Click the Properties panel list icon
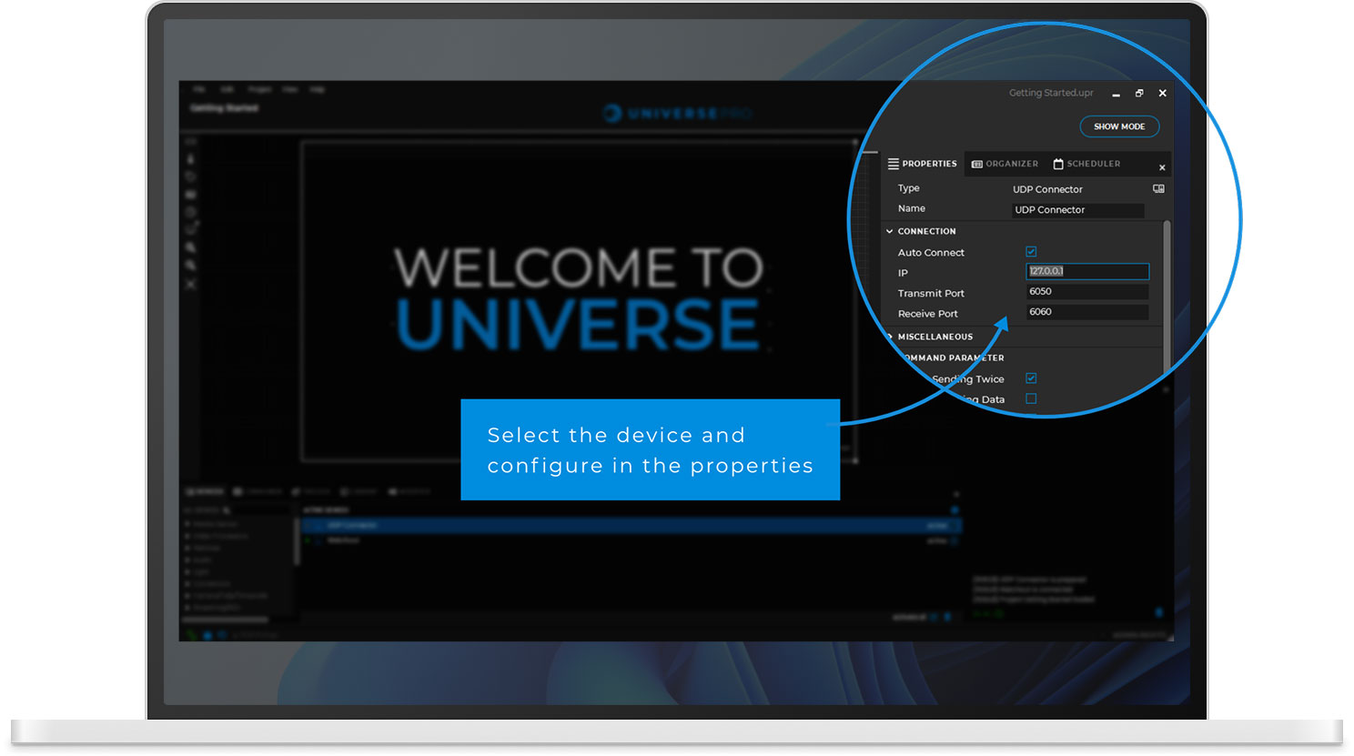This screenshot has width=1354, height=756. (893, 164)
